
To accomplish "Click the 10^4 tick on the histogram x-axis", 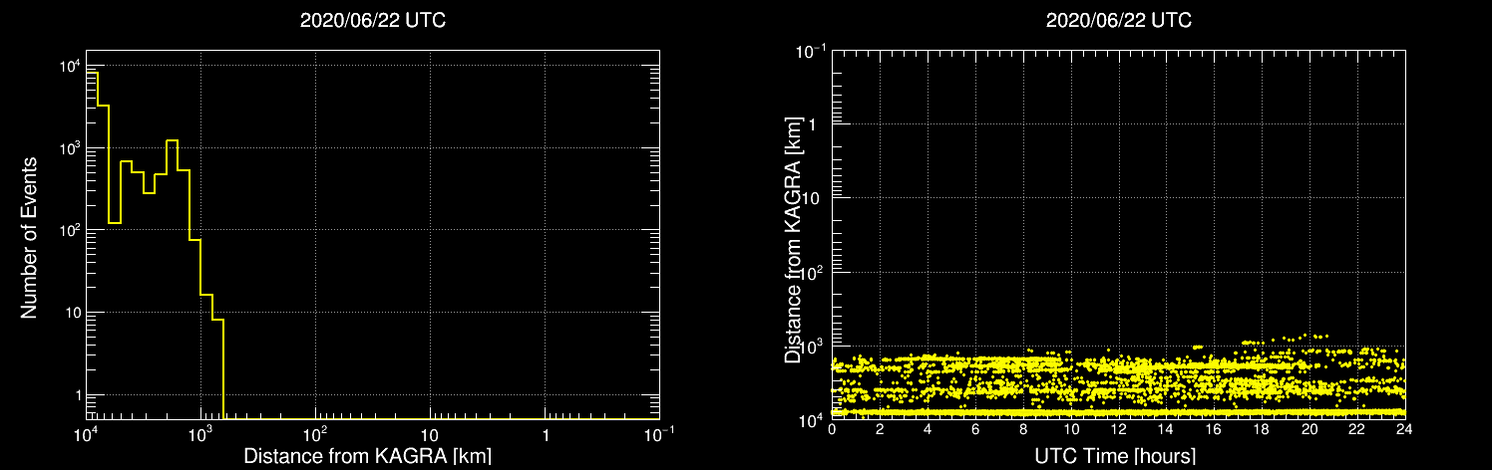I will 86,435.
